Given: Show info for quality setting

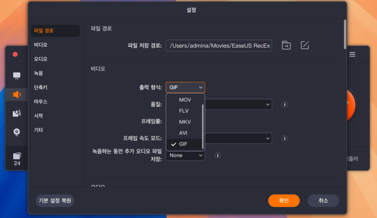Looking at the screenshot, I should tap(285, 105).
